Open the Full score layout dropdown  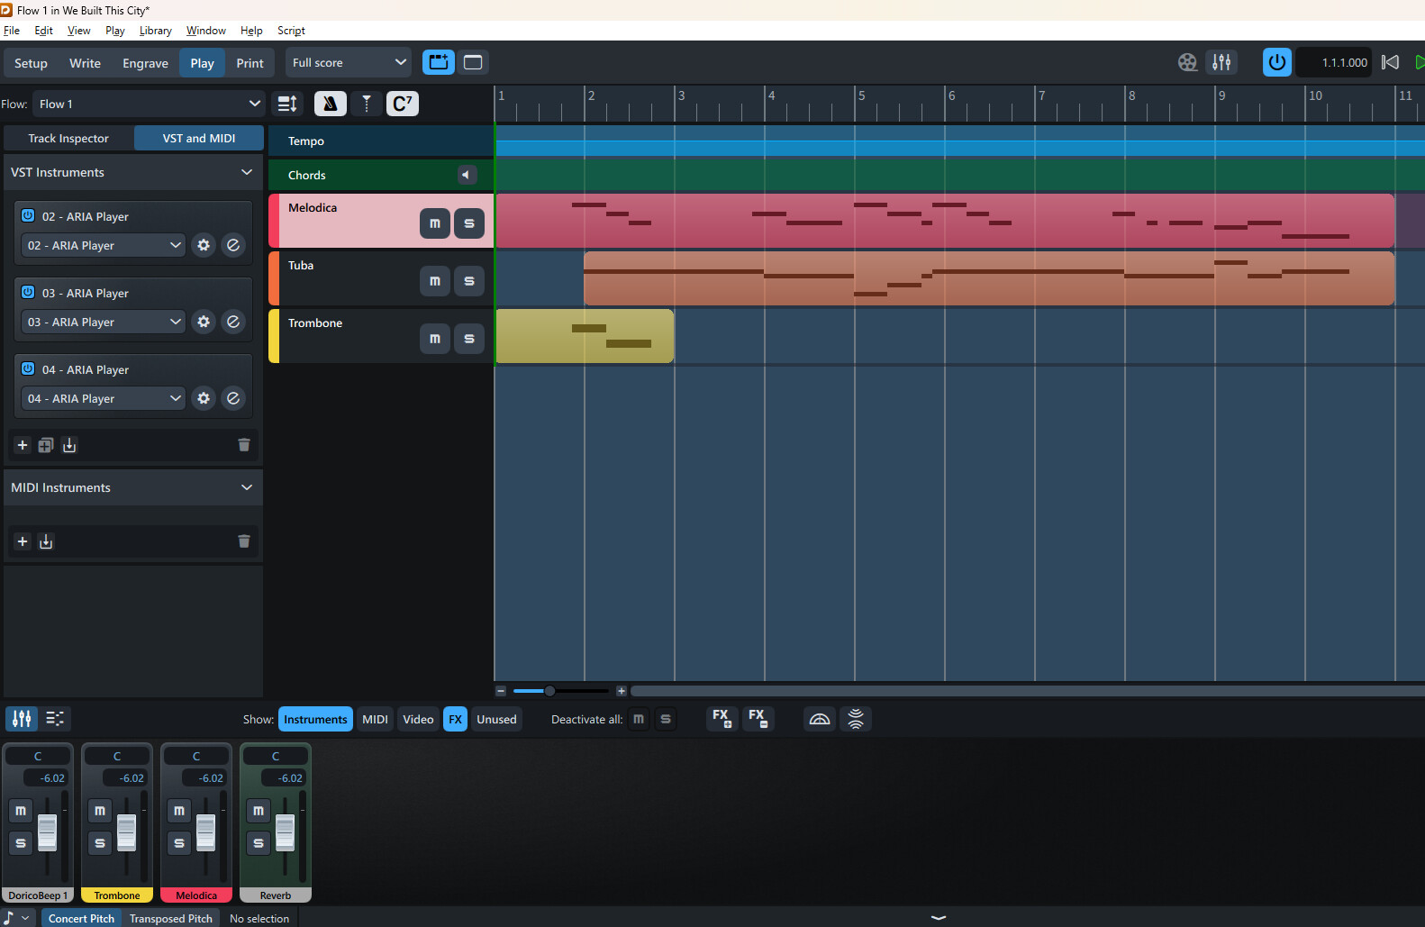tap(349, 62)
